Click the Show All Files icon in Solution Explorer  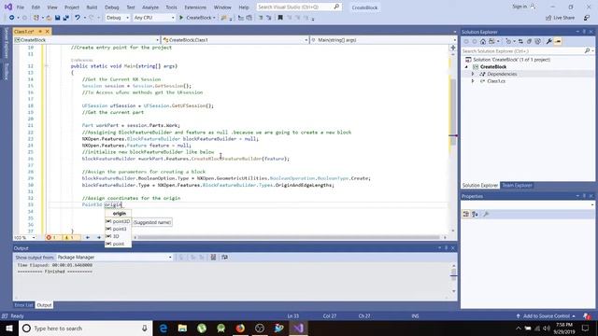[538, 41]
